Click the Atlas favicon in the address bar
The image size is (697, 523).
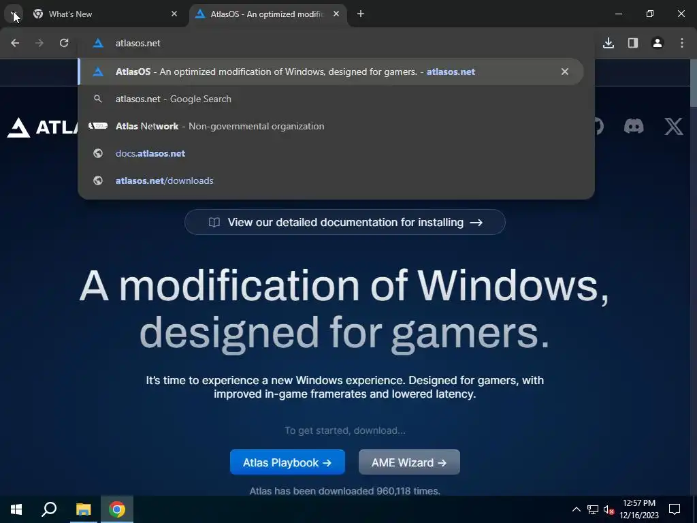pos(98,43)
